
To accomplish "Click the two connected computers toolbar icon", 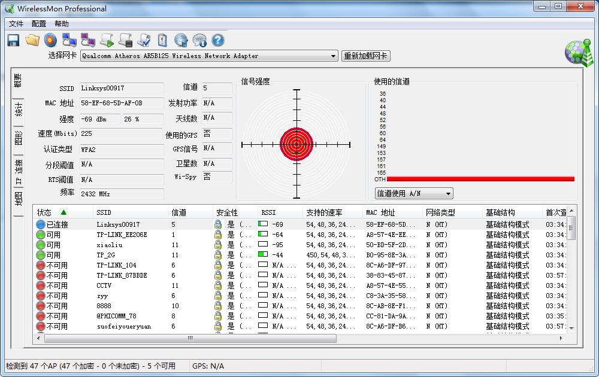I will coord(69,40).
